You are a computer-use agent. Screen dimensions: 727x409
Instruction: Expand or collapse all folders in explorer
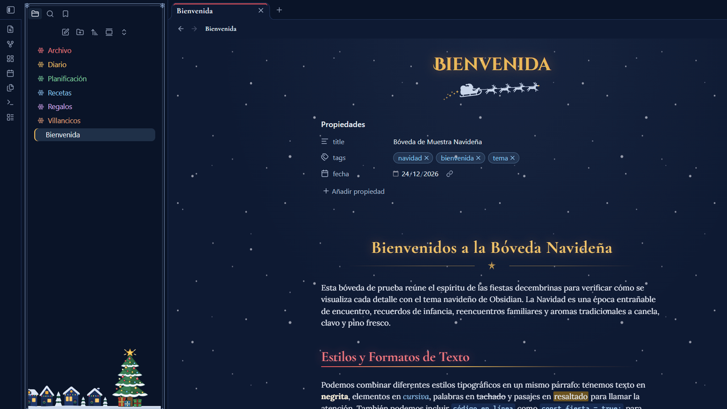pos(124,32)
